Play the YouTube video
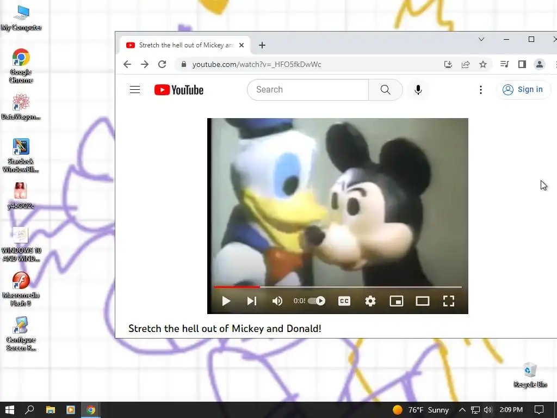Image resolution: width=557 pixels, height=418 pixels. (x=226, y=301)
